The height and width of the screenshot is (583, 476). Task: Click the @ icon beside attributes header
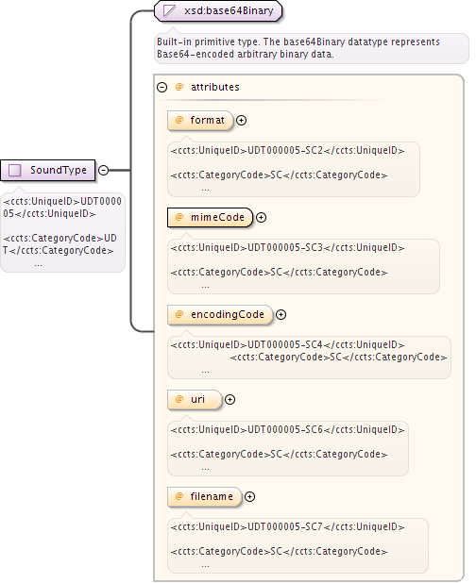[179, 87]
